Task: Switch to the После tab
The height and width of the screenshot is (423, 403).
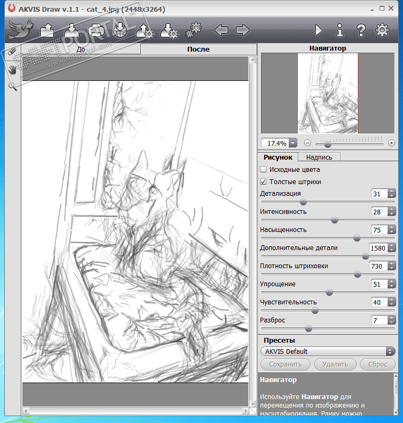Action: 198,49
